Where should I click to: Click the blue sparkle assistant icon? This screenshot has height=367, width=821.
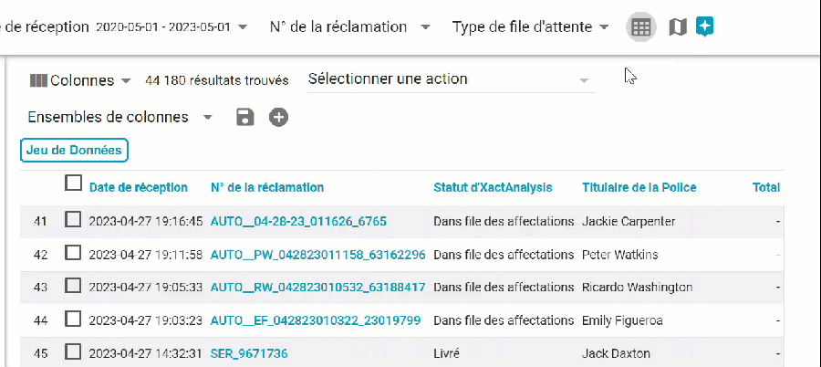pyautogui.click(x=704, y=26)
